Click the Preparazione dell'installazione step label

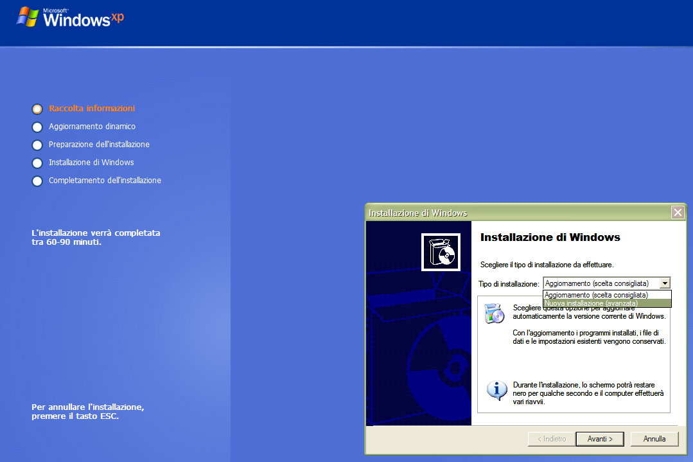point(99,145)
